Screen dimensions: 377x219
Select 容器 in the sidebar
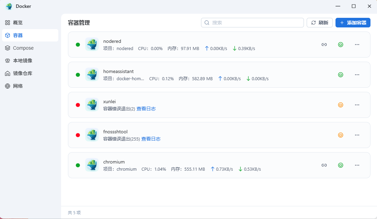(x=30, y=35)
